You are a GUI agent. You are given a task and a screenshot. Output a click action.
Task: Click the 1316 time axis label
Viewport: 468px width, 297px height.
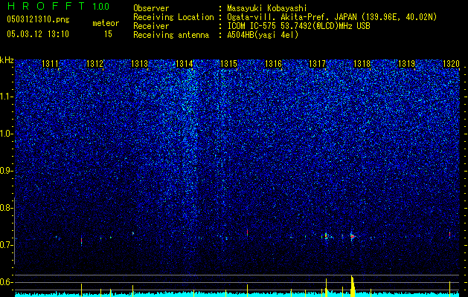point(273,64)
